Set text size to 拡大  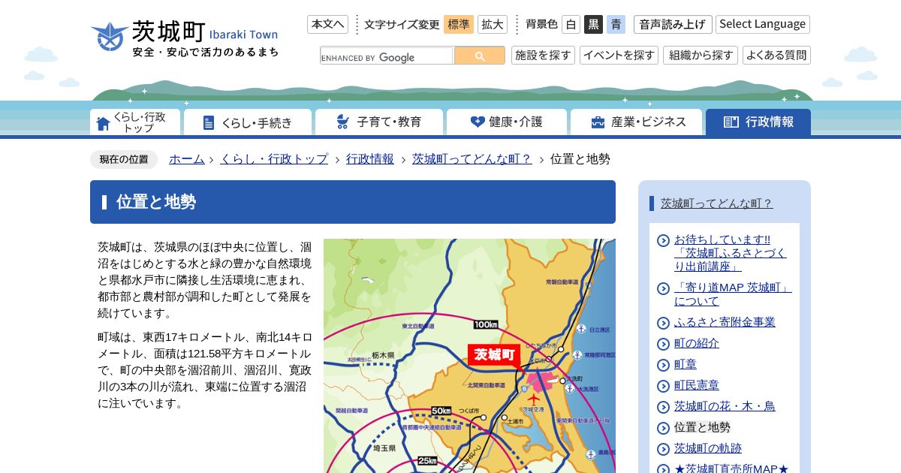(493, 24)
